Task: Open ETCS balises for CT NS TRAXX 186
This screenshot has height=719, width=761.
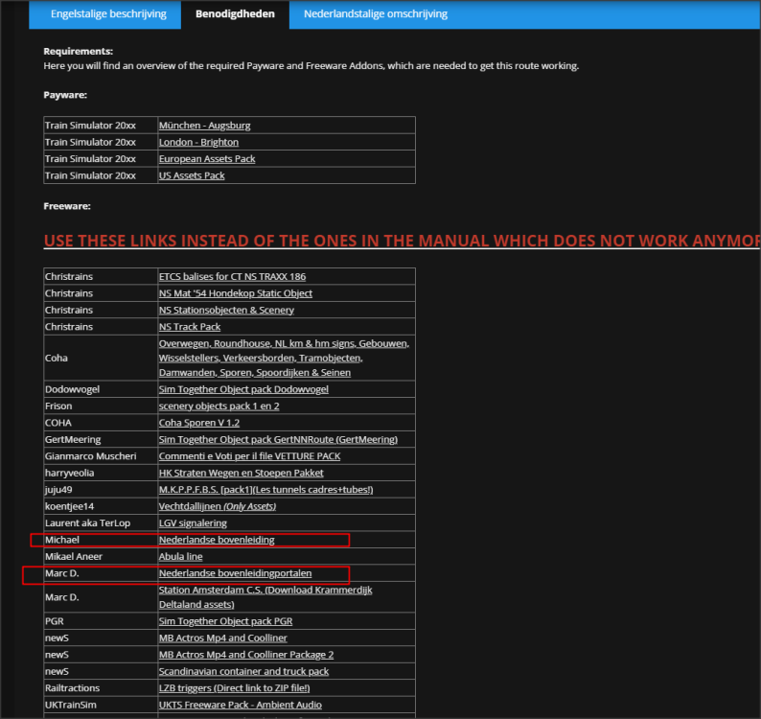Action: tap(232, 277)
